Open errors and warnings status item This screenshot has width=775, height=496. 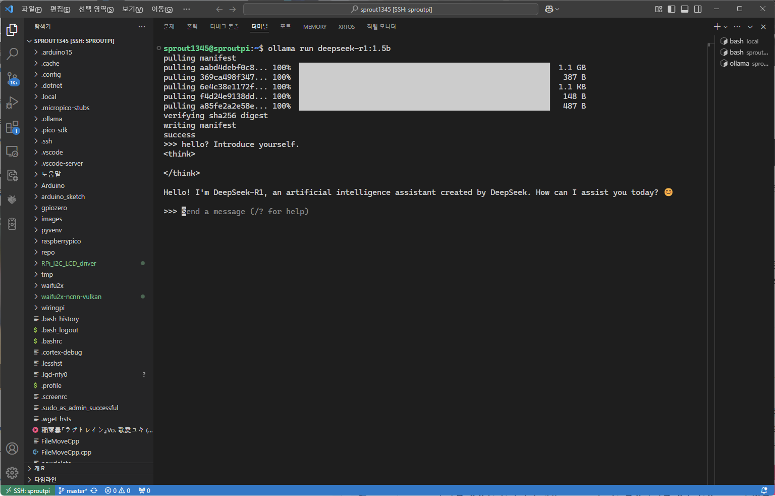tap(118, 490)
